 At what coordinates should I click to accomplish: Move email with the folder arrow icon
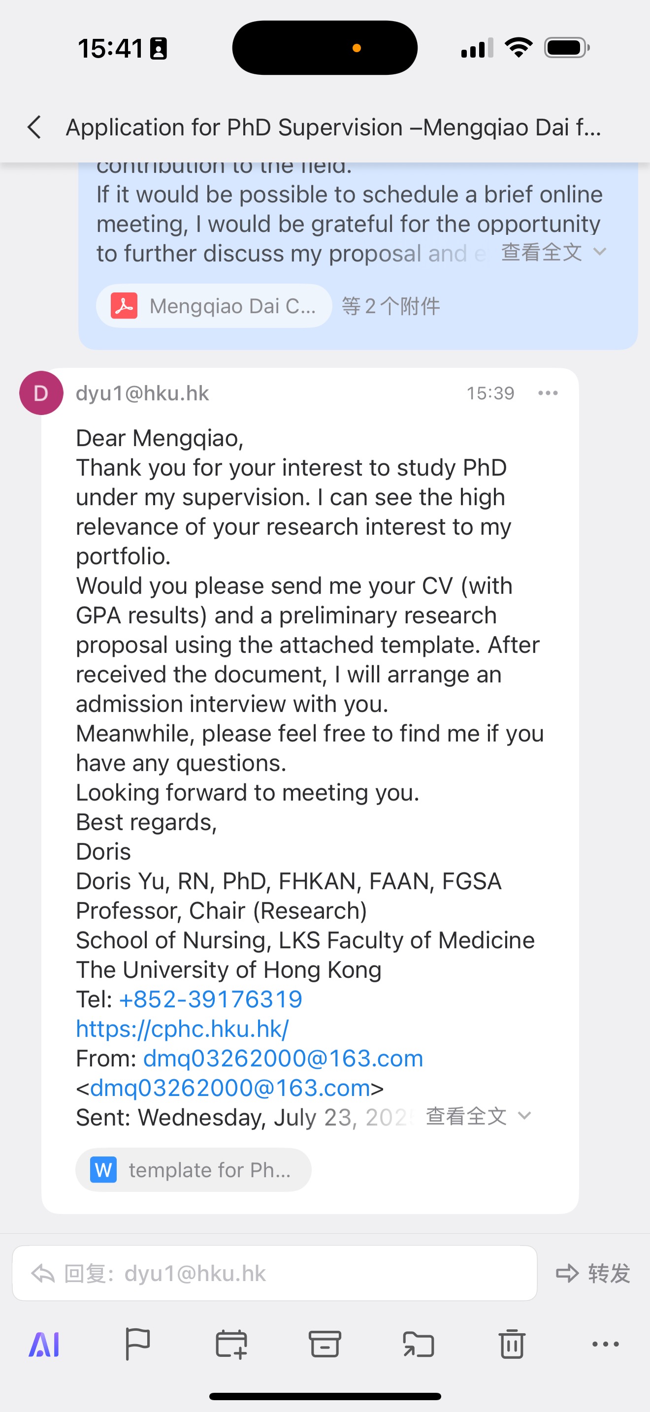click(418, 1344)
